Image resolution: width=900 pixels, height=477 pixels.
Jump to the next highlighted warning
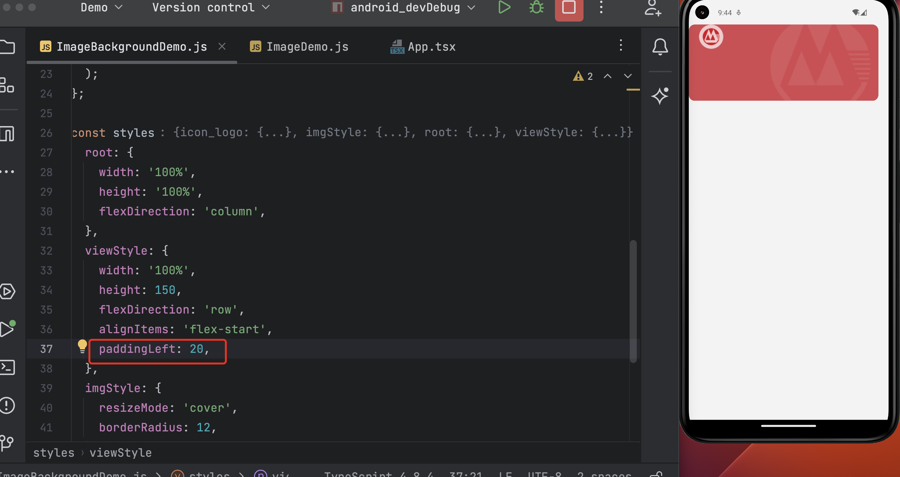[628, 76]
